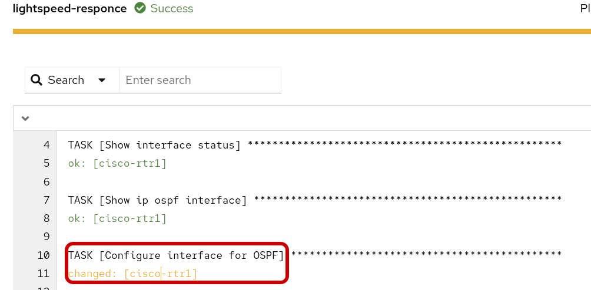Open the Search filter dropdown caret

click(x=102, y=80)
